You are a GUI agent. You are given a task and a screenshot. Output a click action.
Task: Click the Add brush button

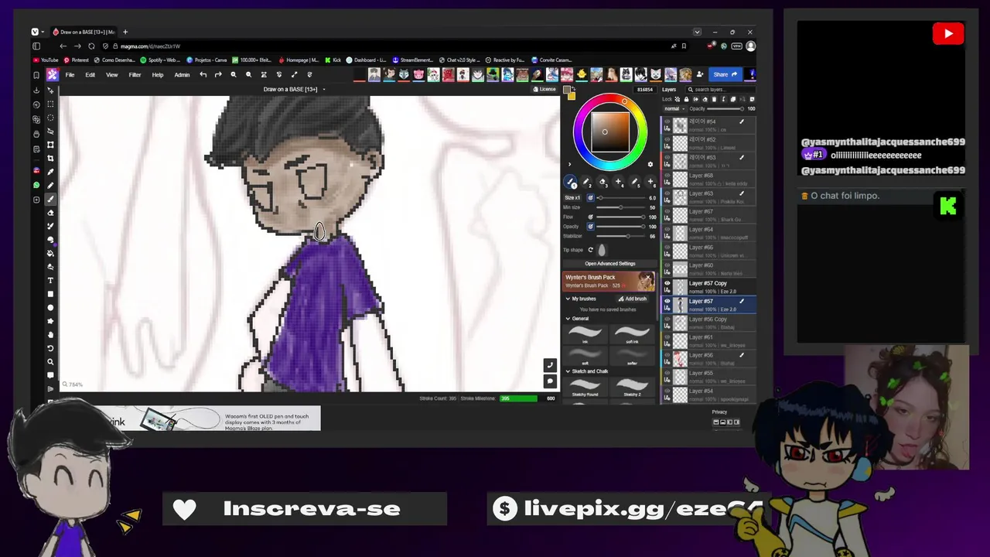pos(633,299)
